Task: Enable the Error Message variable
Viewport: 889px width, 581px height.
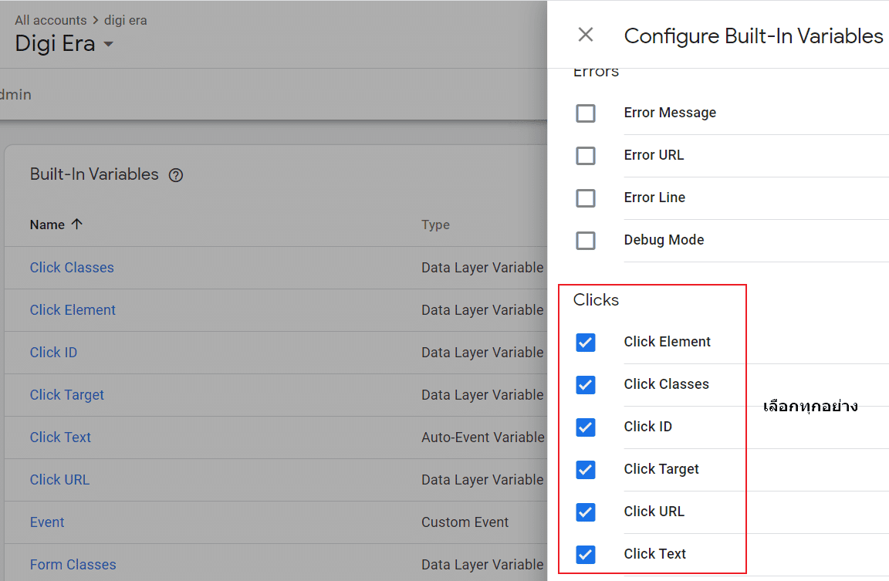Action: (x=586, y=113)
